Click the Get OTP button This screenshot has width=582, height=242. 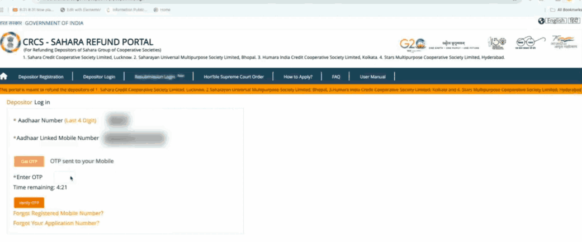coord(29,162)
